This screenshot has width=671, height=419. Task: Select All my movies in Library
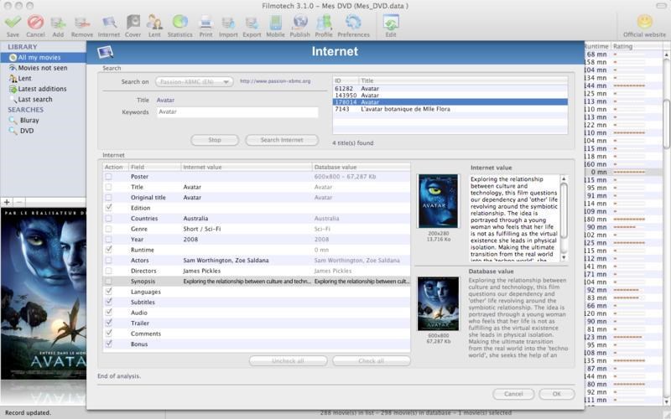(43, 57)
